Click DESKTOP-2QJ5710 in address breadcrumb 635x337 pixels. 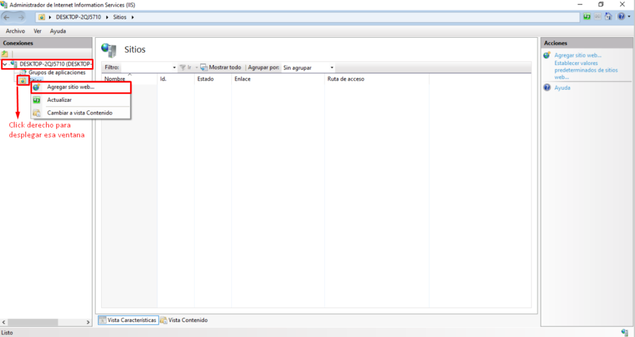coord(78,17)
